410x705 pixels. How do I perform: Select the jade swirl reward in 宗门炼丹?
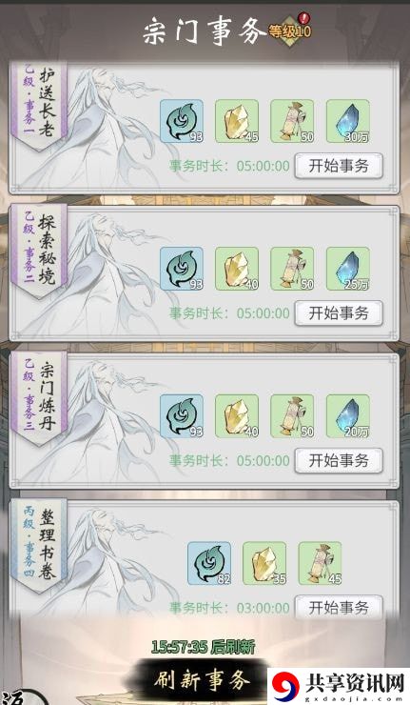182,416
